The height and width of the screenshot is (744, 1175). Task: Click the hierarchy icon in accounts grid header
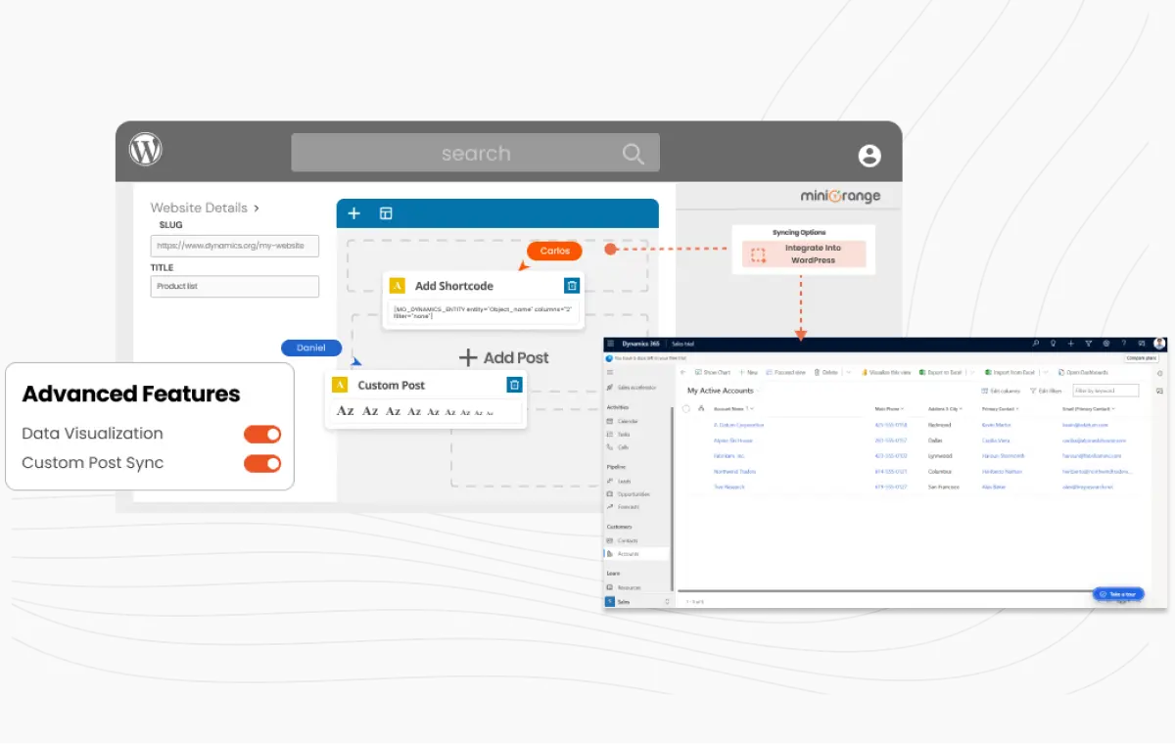click(701, 408)
